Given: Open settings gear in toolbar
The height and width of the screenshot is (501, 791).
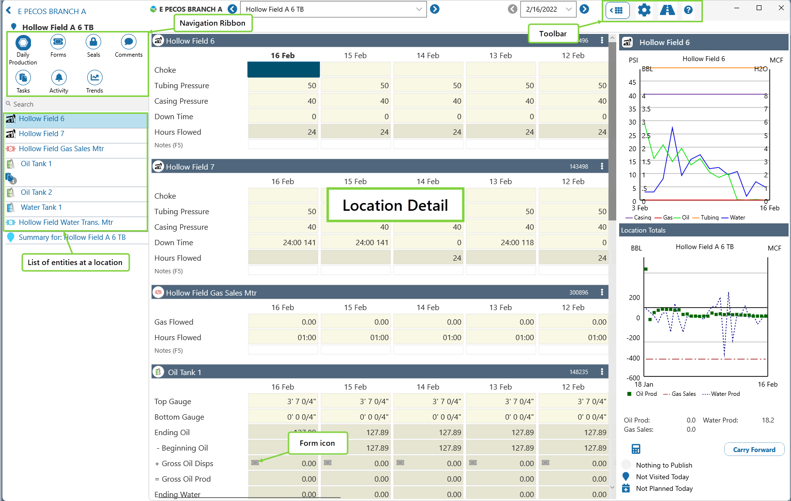Looking at the screenshot, I should (x=644, y=10).
